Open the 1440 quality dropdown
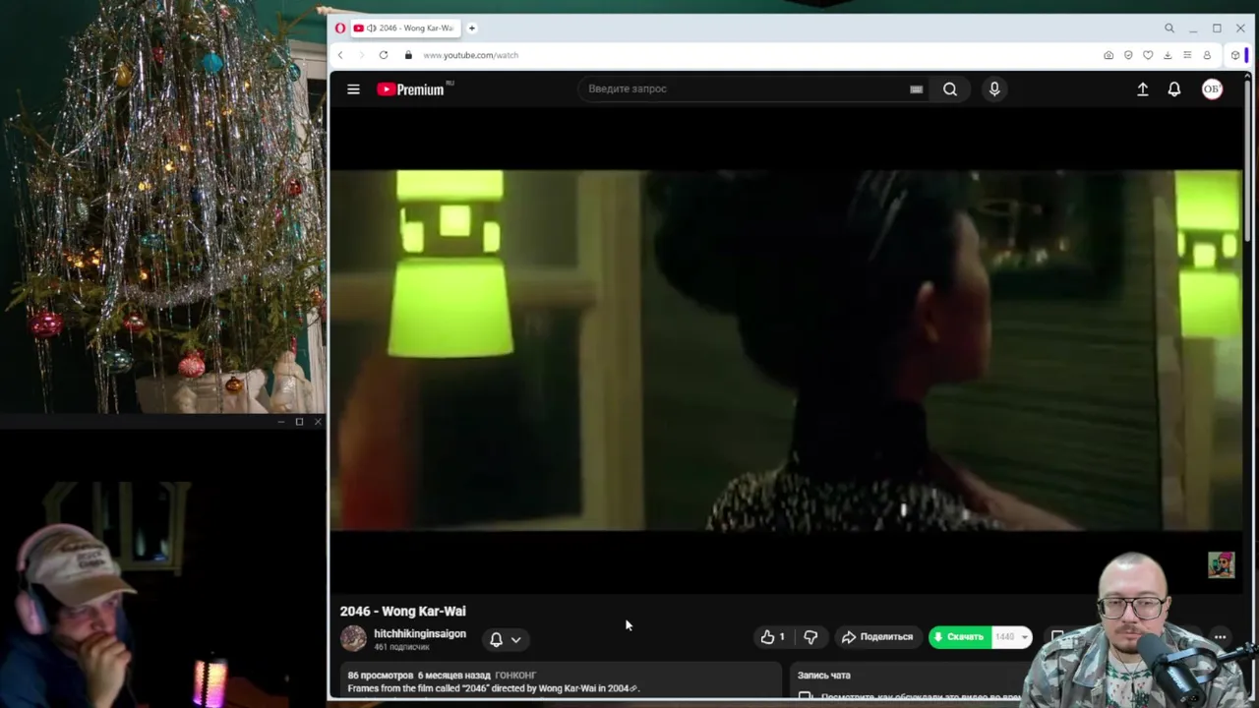 [x=1011, y=637]
